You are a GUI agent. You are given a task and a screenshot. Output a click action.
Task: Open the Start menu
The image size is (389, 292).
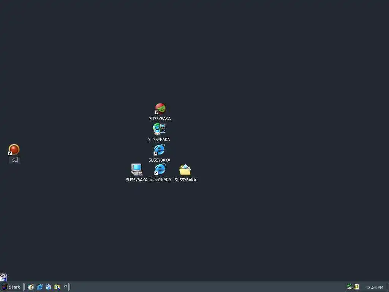11,287
